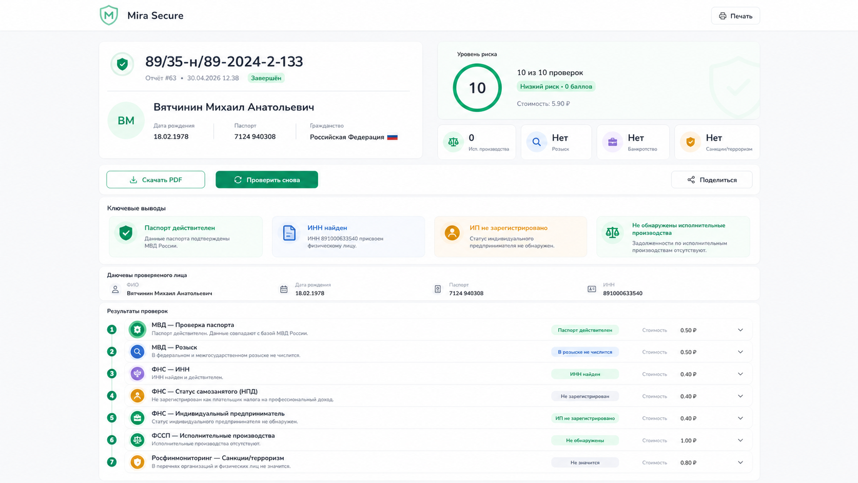Expand the МВД — Проверка паспорта row
Screen dimensions: 858x483
pos(740,330)
